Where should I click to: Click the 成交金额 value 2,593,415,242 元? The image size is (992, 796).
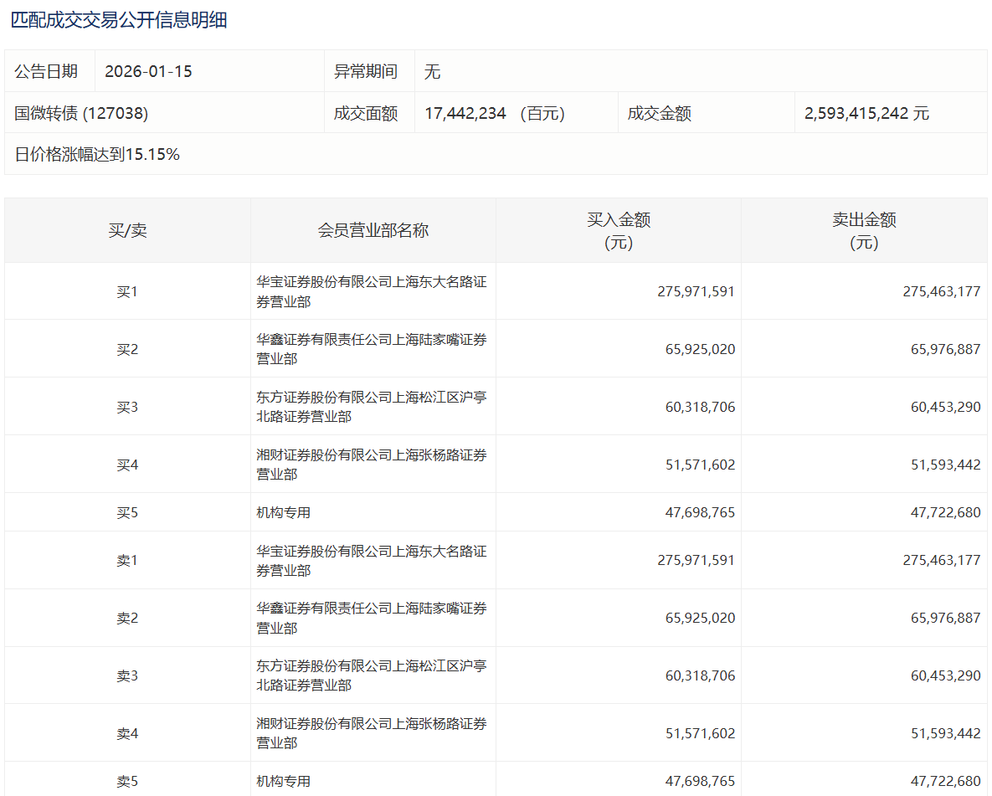click(866, 114)
